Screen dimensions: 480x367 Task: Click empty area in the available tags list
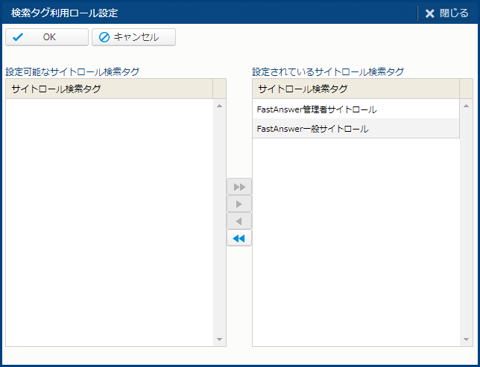pyautogui.click(x=109, y=223)
